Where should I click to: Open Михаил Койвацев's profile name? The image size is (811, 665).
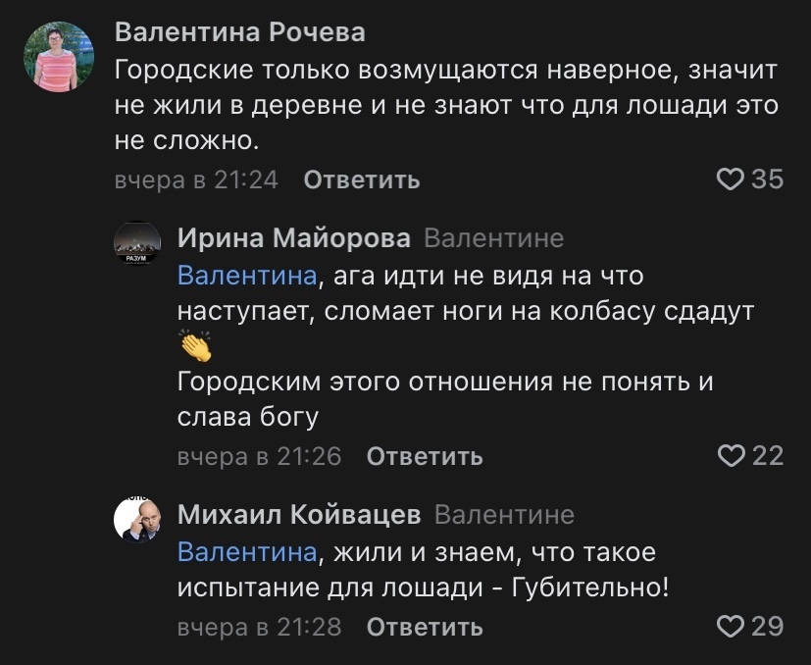(x=299, y=515)
